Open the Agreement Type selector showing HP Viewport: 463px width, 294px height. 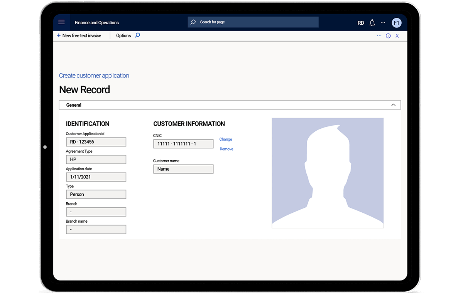coord(96,159)
